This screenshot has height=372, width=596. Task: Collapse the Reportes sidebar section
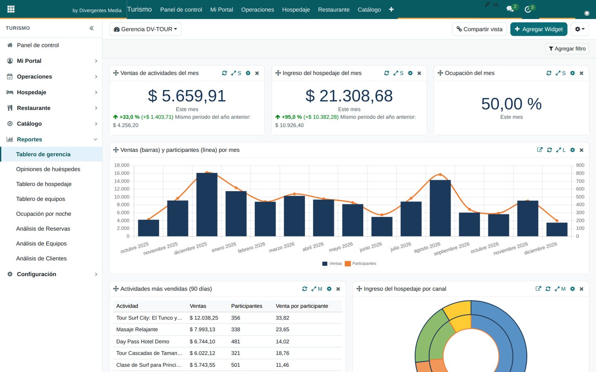[x=51, y=139]
